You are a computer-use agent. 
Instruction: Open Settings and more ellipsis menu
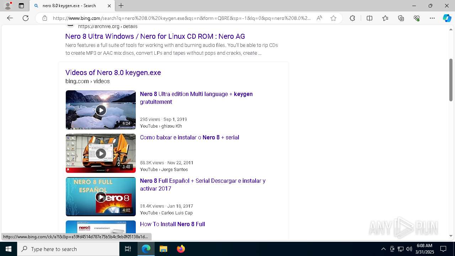point(432,18)
